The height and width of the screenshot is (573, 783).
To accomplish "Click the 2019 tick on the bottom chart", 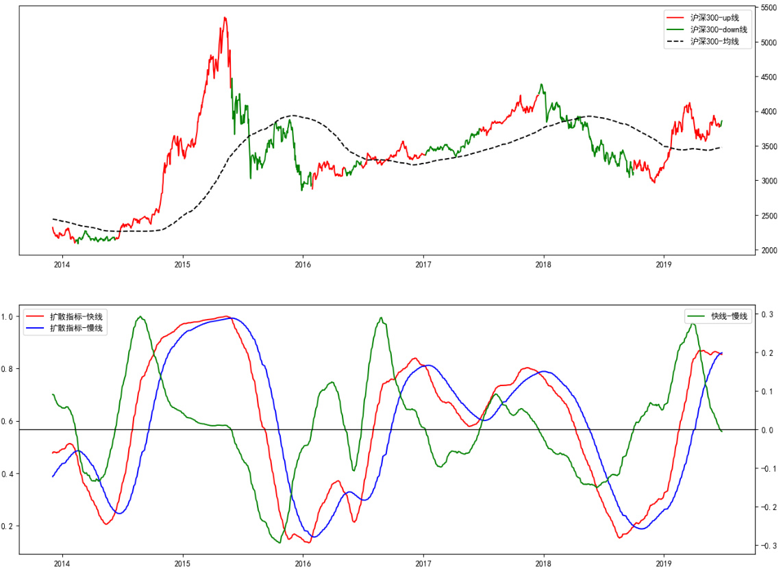I will click(664, 563).
